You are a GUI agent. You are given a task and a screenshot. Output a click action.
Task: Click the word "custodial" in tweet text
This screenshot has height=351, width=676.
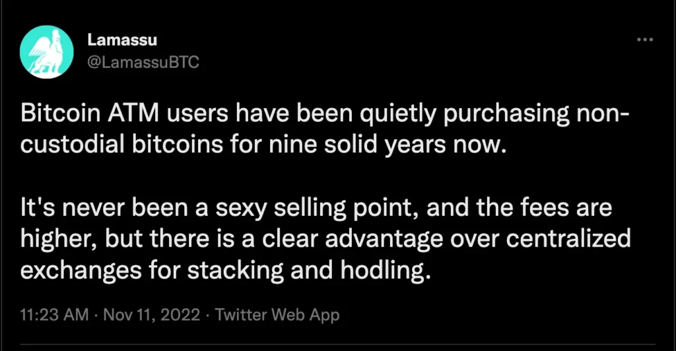click(73, 144)
